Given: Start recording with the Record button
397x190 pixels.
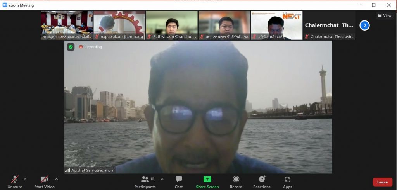Looking at the screenshot, I should [x=236, y=182].
